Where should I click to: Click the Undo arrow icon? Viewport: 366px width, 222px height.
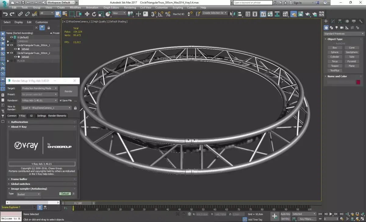(5, 14)
